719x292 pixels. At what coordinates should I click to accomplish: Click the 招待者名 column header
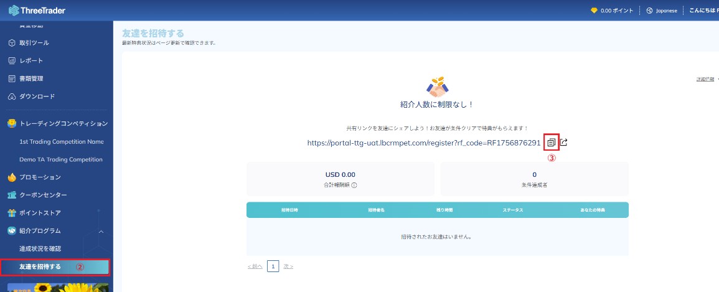coord(376,210)
